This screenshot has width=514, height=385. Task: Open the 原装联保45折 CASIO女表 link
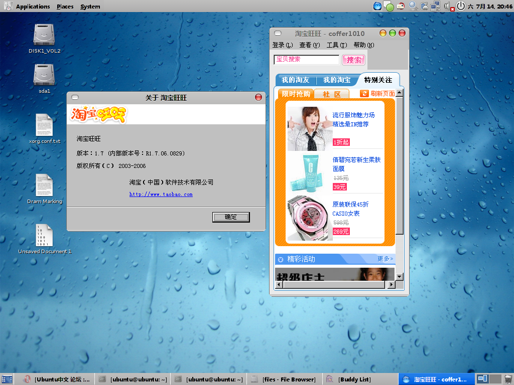click(x=350, y=209)
